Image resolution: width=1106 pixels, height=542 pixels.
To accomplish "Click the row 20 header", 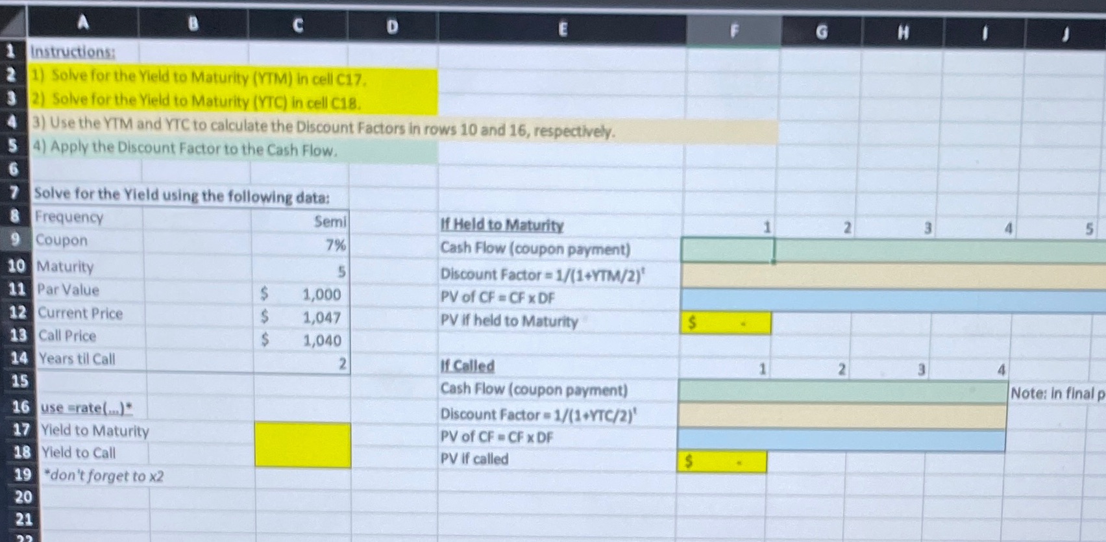I will (23, 497).
